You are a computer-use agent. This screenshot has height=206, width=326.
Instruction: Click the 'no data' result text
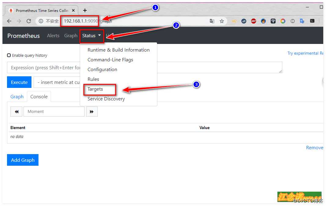coord(17,137)
